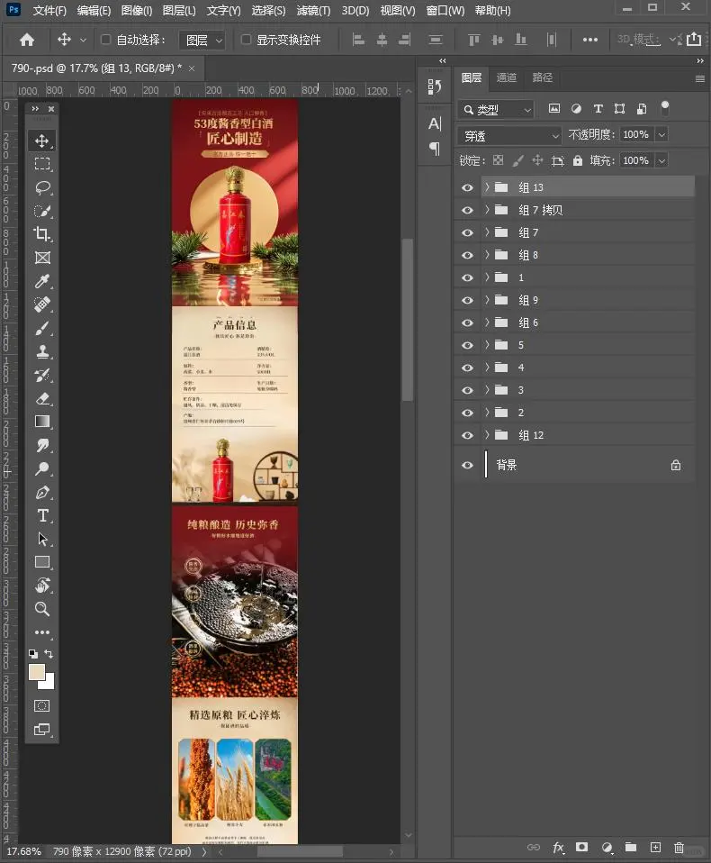The width and height of the screenshot is (711, 863).
Task: Open the Edit Toolbar three-dots menu
Action: tap(42, 632)
